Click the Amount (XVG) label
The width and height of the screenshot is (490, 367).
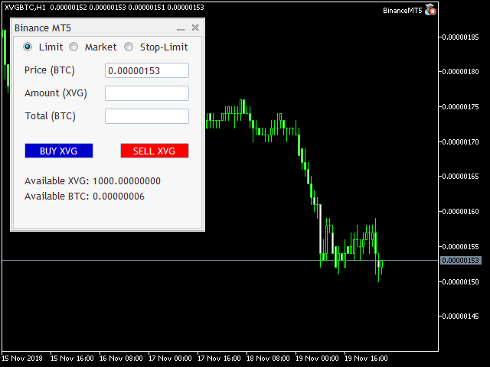point(56,93)
